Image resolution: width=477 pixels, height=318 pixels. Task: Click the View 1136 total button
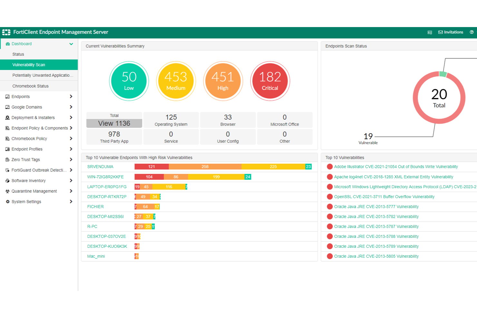click(x=114, y=123)
